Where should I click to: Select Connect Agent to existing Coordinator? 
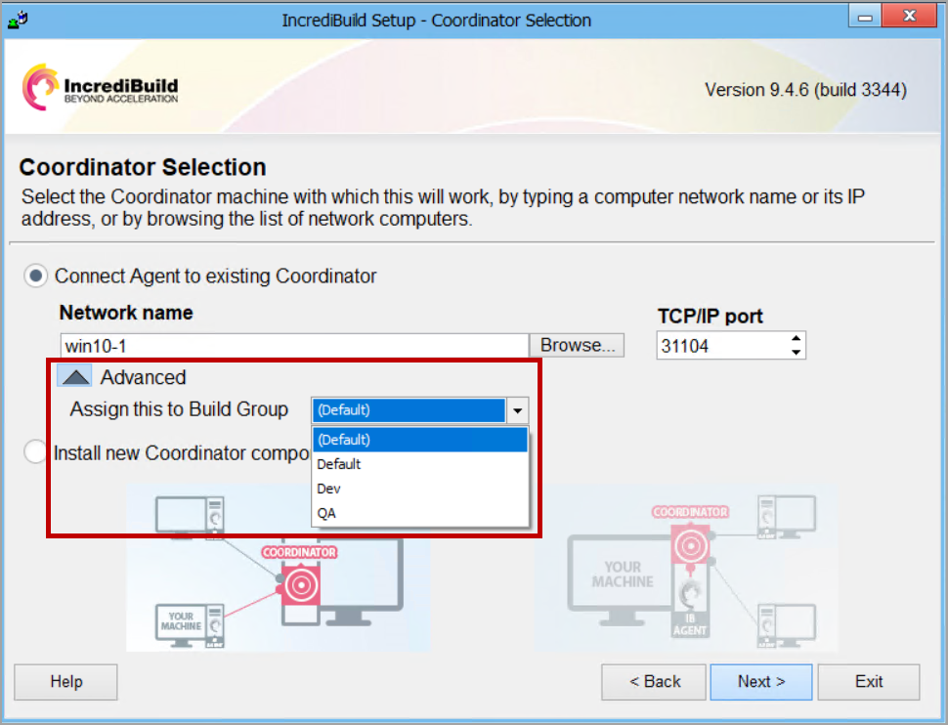coord(36,277)
